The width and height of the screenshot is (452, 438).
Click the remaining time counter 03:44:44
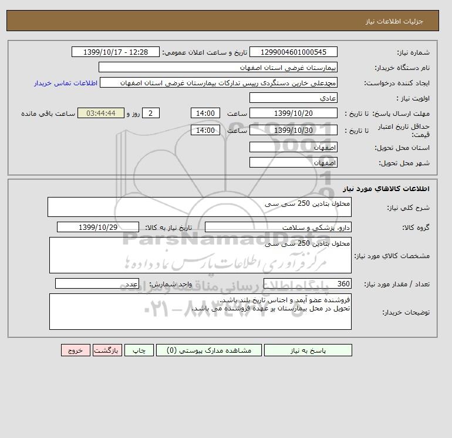[101, 113]
